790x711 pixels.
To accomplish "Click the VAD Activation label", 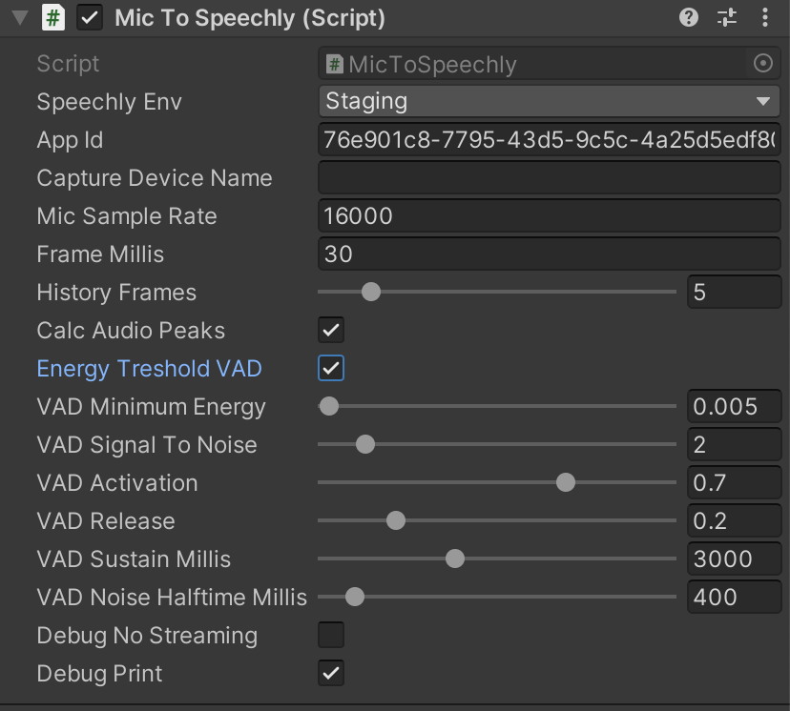I will 117,483.
